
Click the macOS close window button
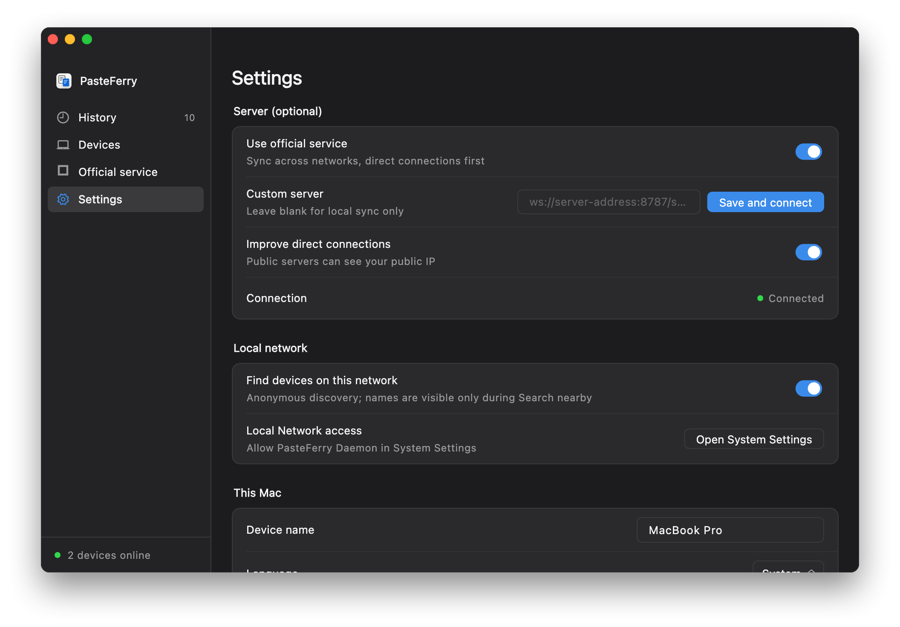click(53, 39)
